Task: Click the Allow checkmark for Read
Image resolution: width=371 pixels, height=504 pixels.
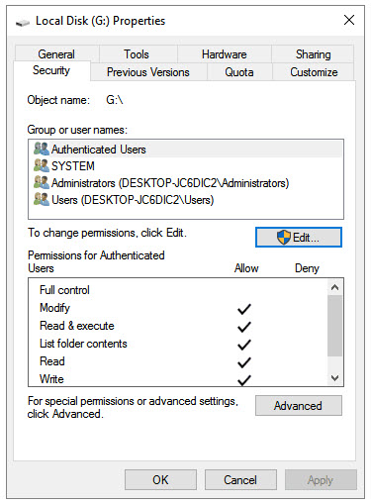Action: (x=244, y=362)
